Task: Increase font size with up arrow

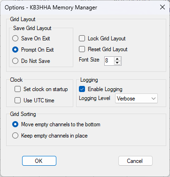Action: pos(117,59)
